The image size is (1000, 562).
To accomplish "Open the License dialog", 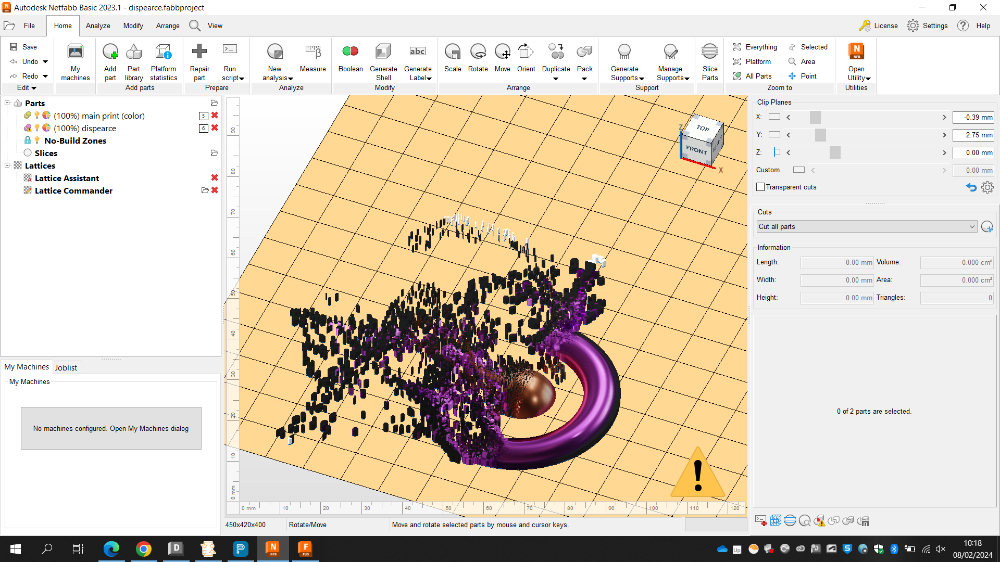I will coord(878,25).
